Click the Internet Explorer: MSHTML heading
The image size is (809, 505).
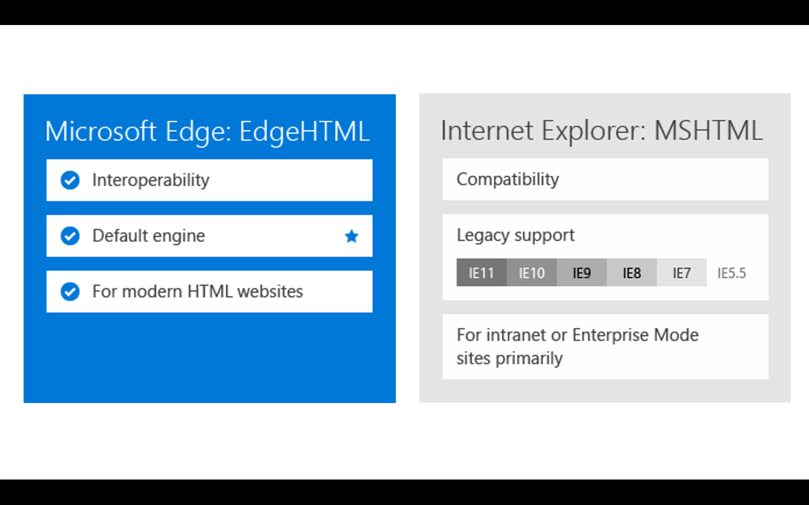pyautogui.click(x=602, y=130)
